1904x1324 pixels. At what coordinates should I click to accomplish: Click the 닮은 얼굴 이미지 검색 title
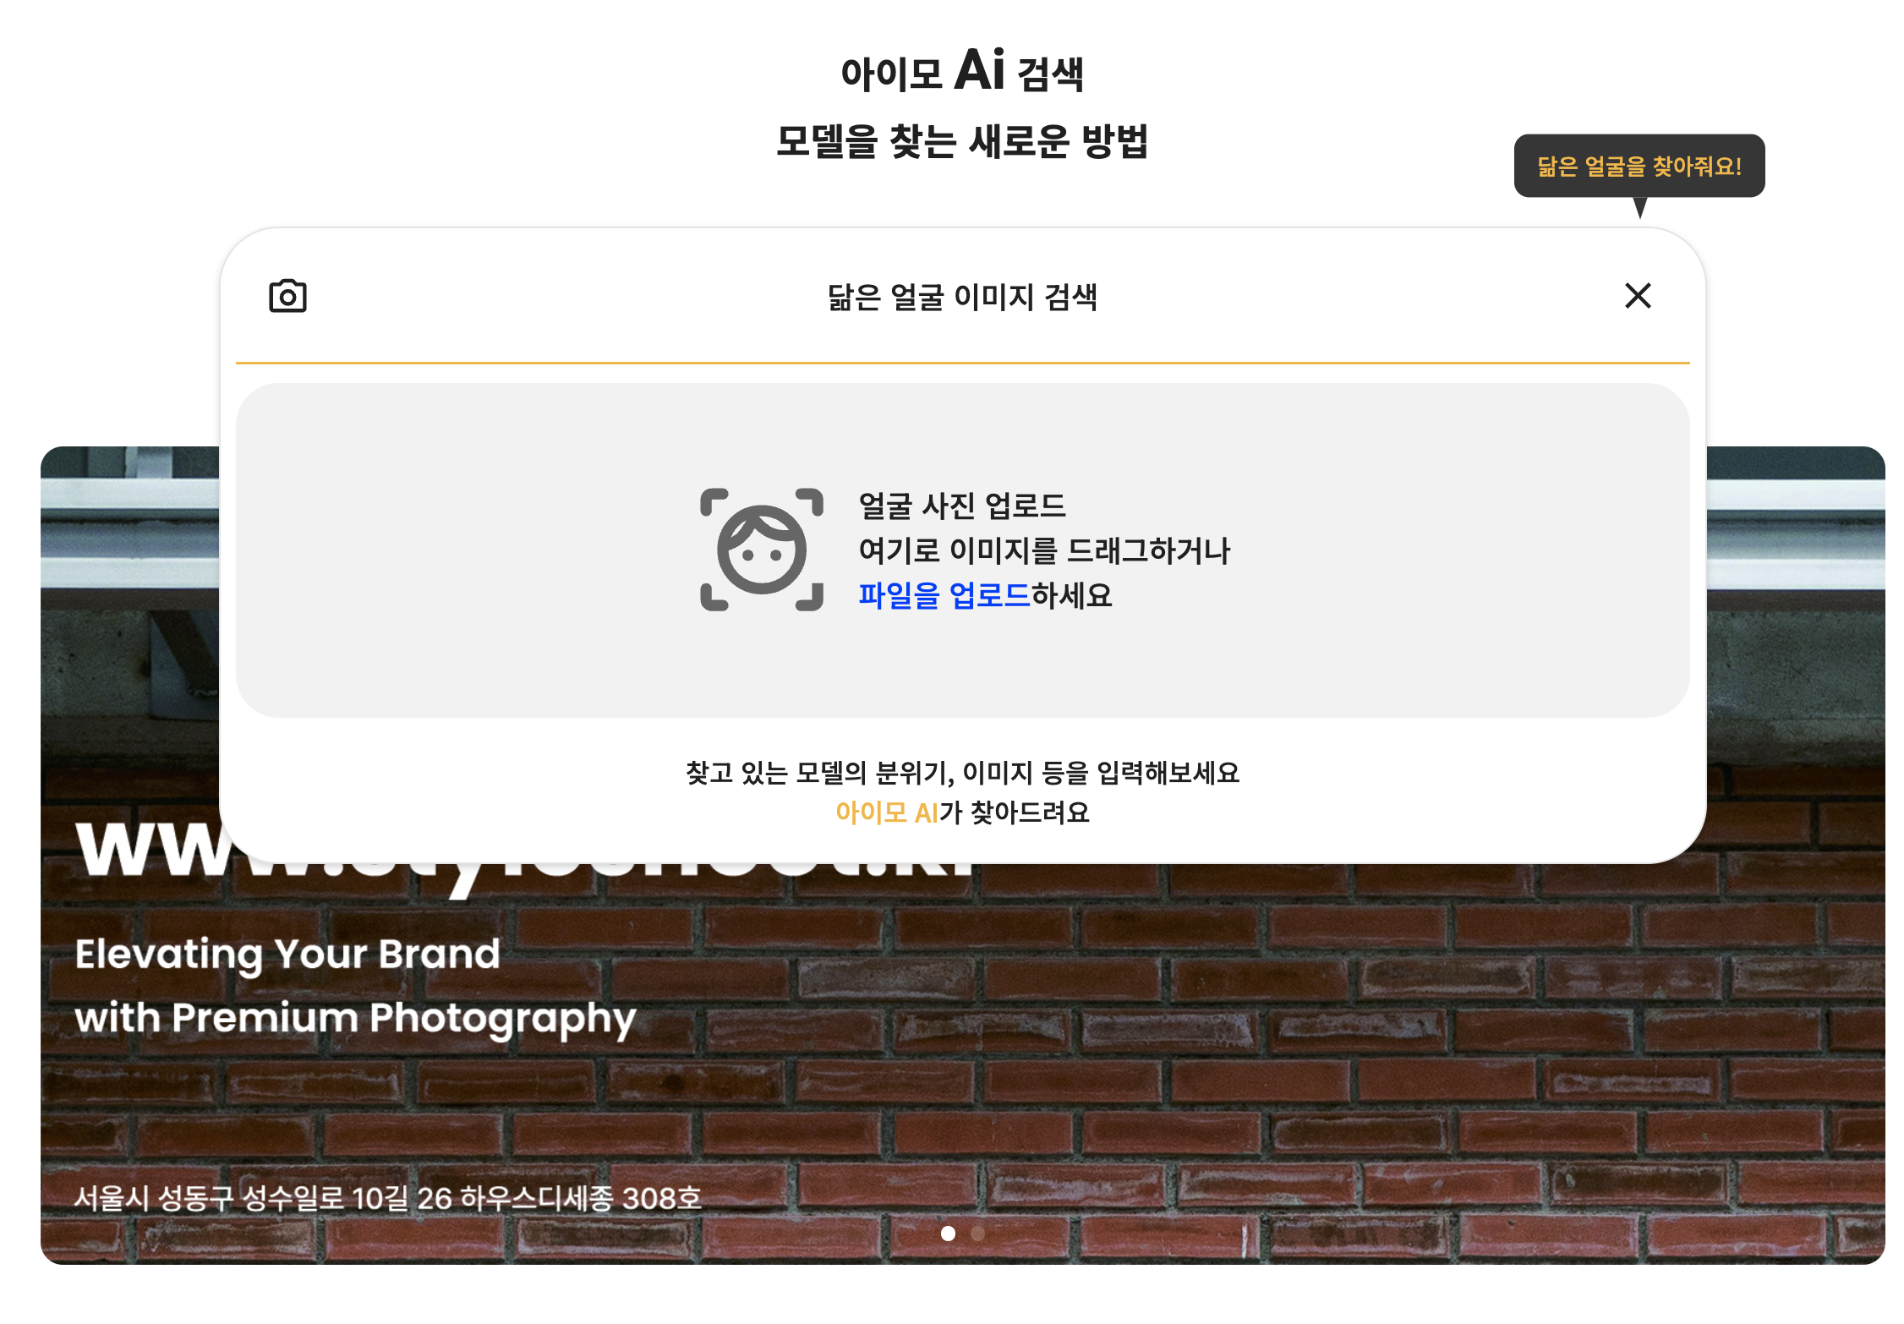pyautogui.click(x=962, y=297)
